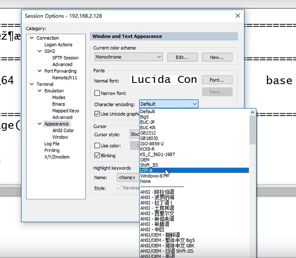
Task: Choose ANSI - 波罗的海 encoding
Action: point(194,197)
